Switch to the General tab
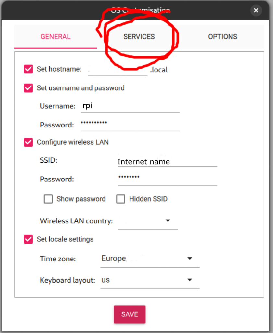Screen dimensions: 273x333 (56, 37)
